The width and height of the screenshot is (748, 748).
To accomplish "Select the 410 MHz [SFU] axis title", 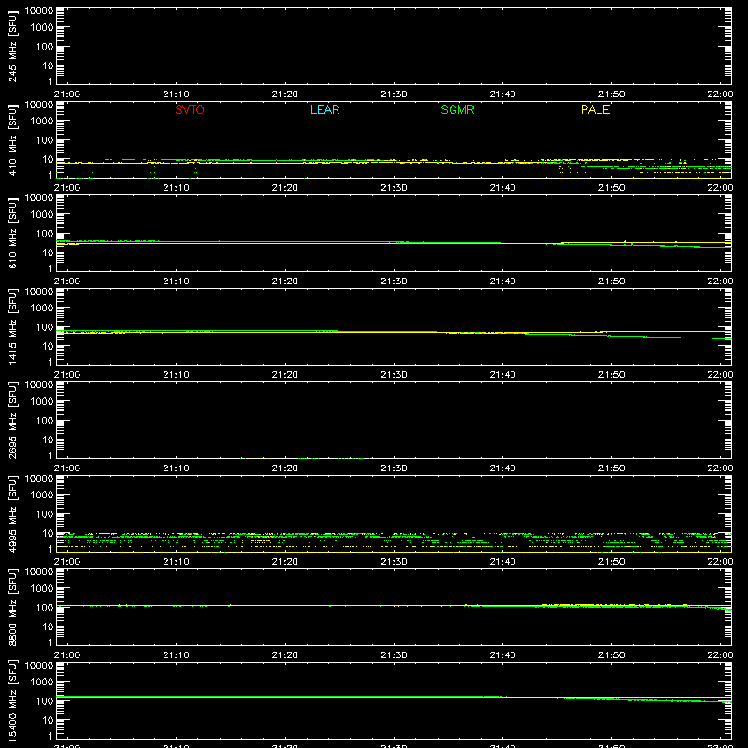I will coord(13,139).
